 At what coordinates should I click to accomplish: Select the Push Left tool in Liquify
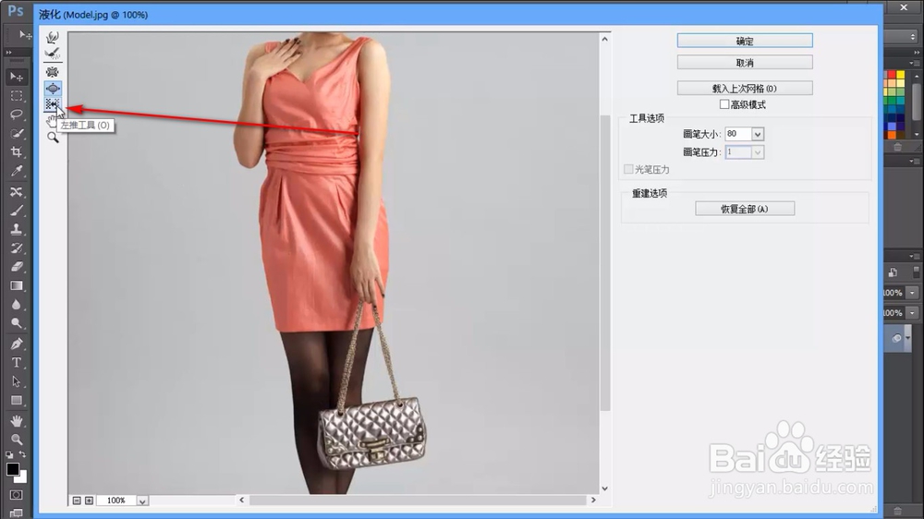tap(53, 104)
